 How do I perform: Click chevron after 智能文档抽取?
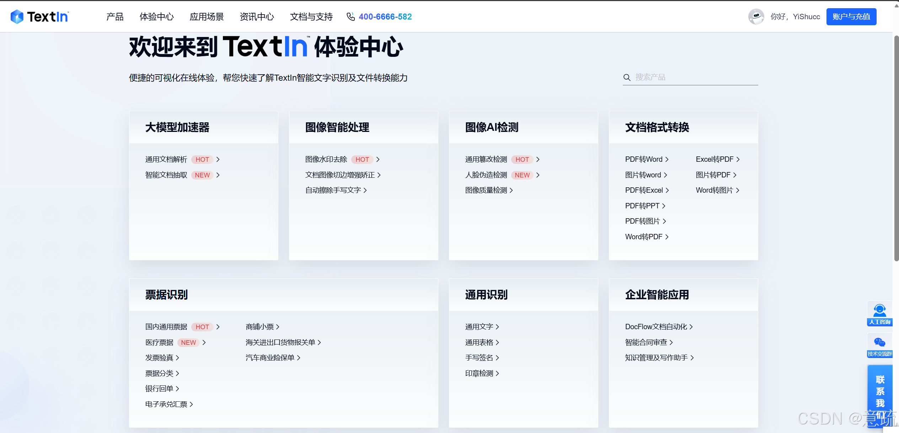point(218,175)
